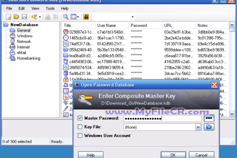Sort by the Password column header
The width and height of the screenshot is (237, 158).
tap(145, 25)
